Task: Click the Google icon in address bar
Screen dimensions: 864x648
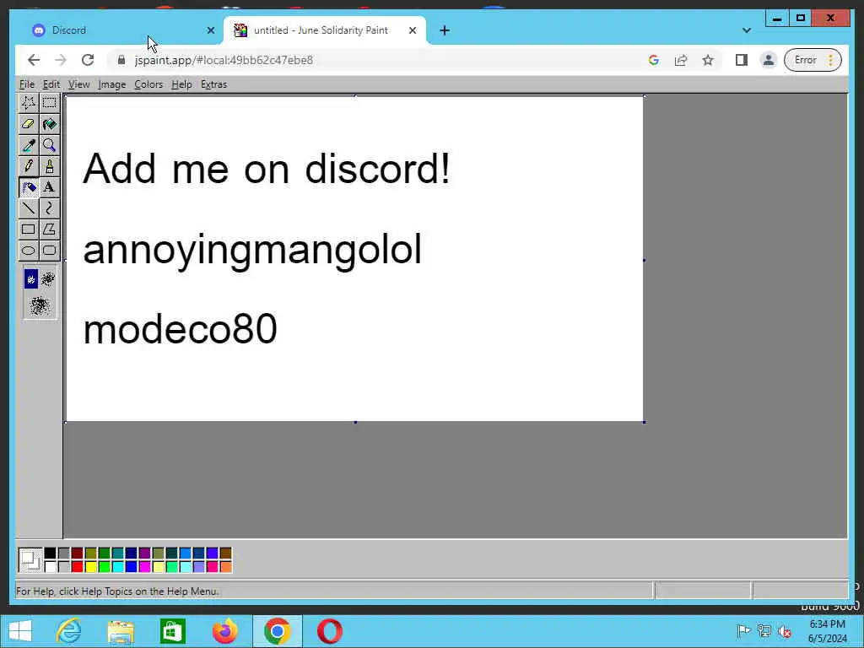Action: click(654, 60)
